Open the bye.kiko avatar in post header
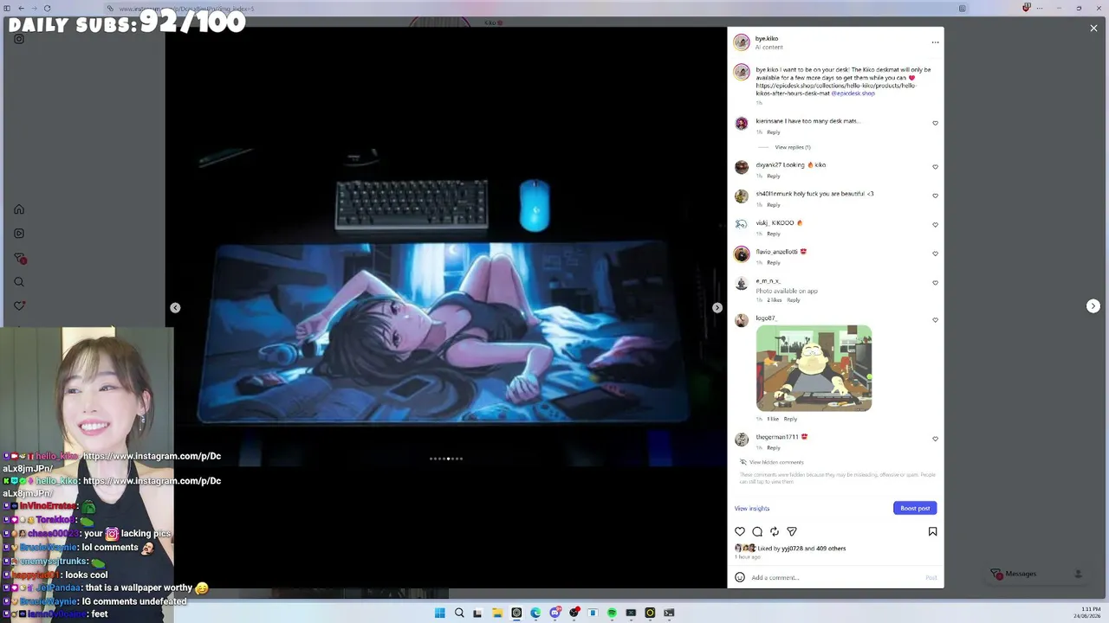Screen dimensions: 1109x623 click(x=742, y=42)
